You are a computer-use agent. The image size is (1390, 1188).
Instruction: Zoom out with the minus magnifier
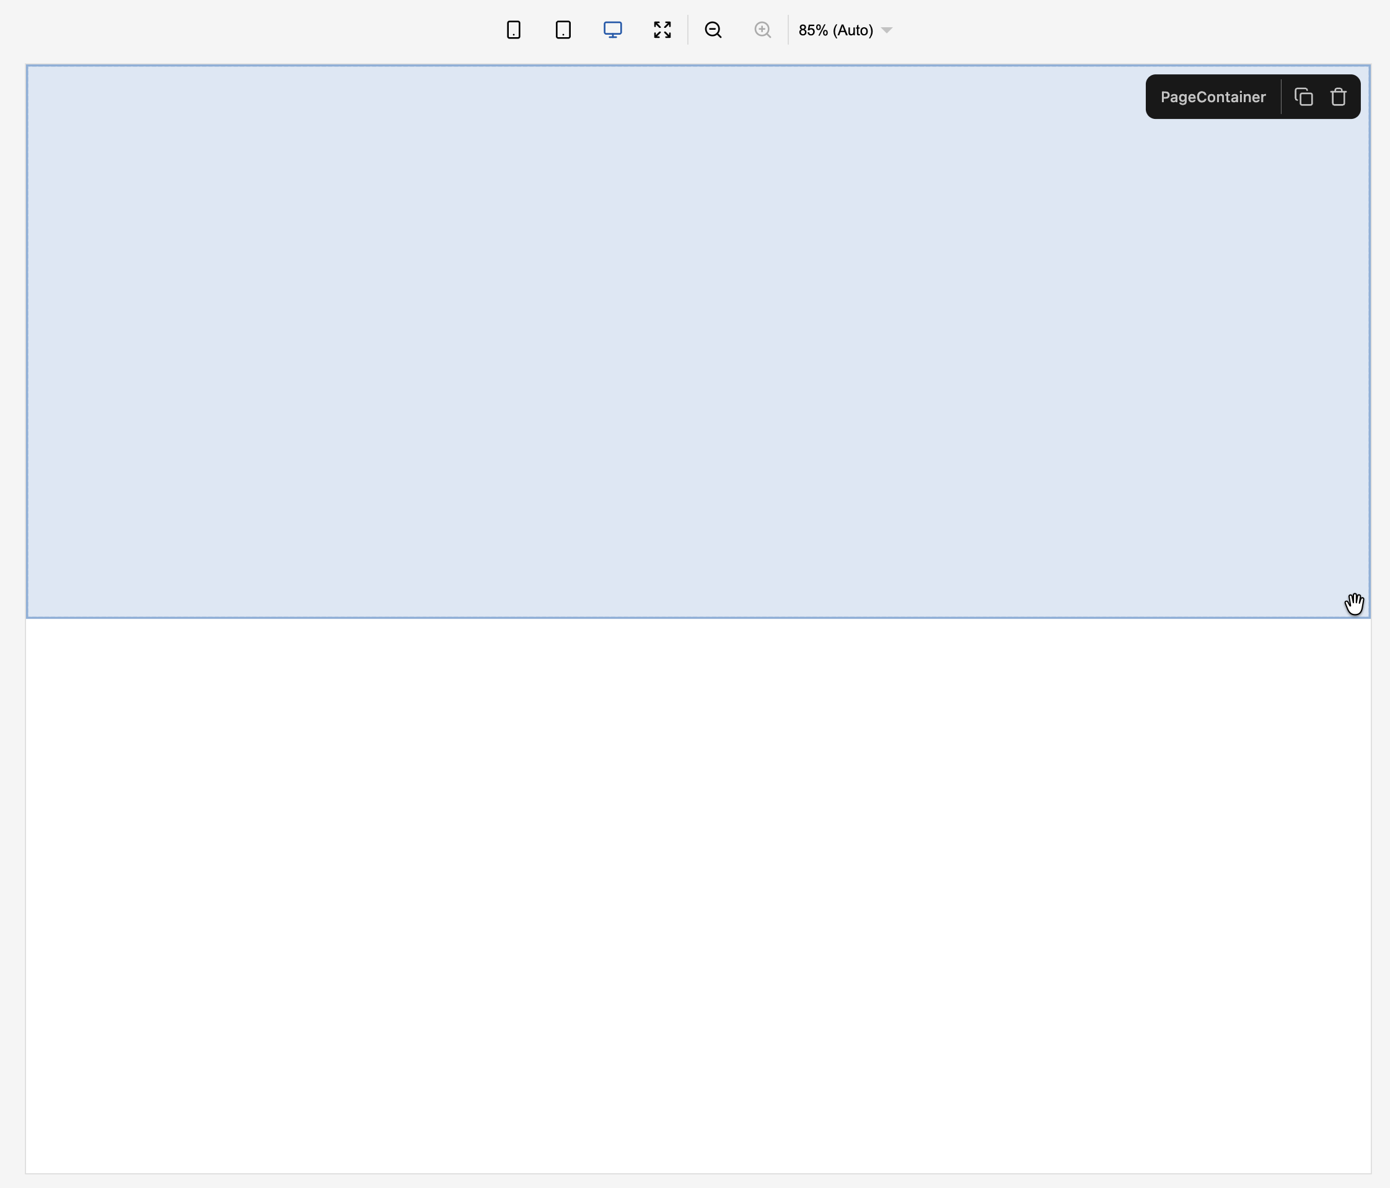coord(713,30)
